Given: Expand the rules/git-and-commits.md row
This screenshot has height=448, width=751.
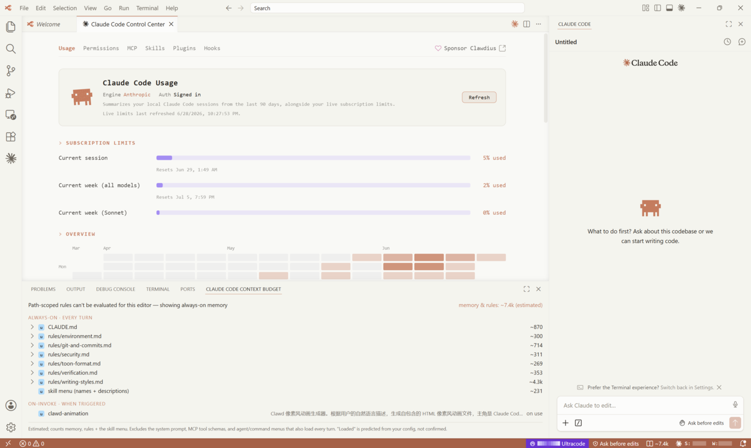Looking at the screenshot, I should point(32,345).
